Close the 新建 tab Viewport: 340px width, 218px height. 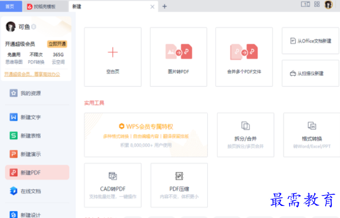click(x=152, y=7)
